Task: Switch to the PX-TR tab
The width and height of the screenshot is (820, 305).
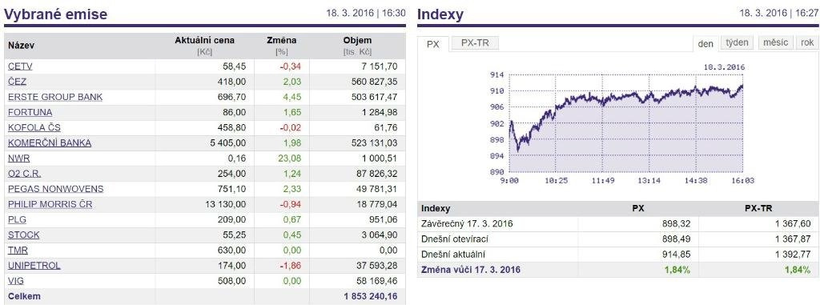Action: click(x=475, y=43)
